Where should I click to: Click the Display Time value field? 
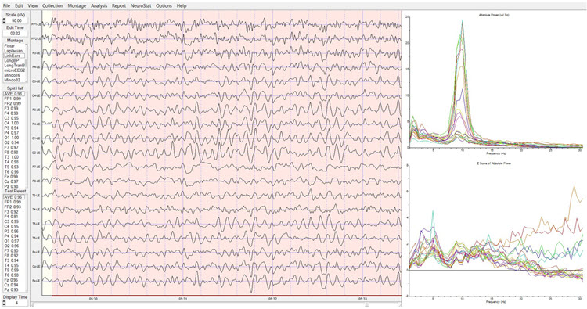click(16, 303)
